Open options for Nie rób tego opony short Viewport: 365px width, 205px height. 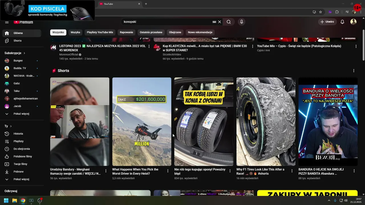tap(230, 171)
